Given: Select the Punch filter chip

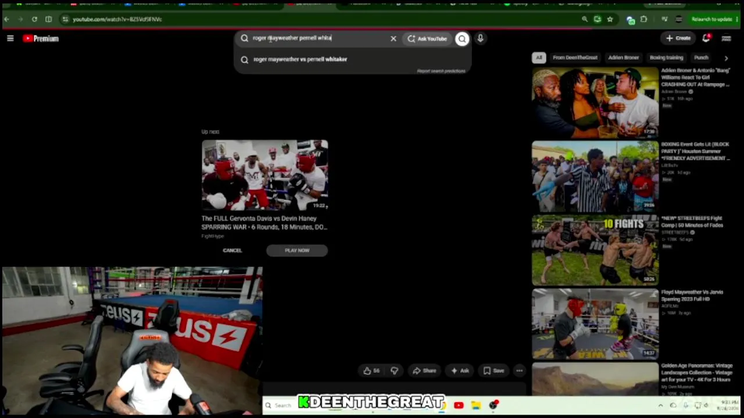Looking at the screenshot, I should tap(701, 57).
